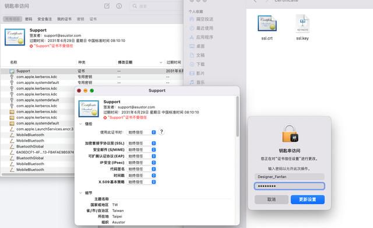Viewport: 373px width, 228px height.
Task: Switch to the 所有项目 (All Items) tab
Action: click(x=12, y=19)
